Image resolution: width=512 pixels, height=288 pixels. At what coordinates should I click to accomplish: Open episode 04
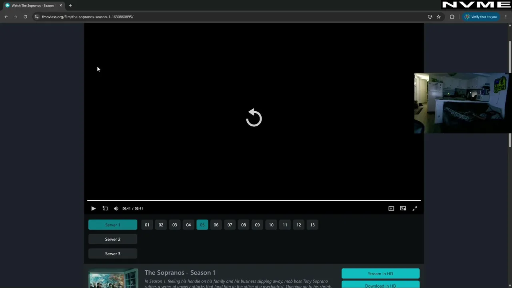pyautogui.click(x=188, y=225)
